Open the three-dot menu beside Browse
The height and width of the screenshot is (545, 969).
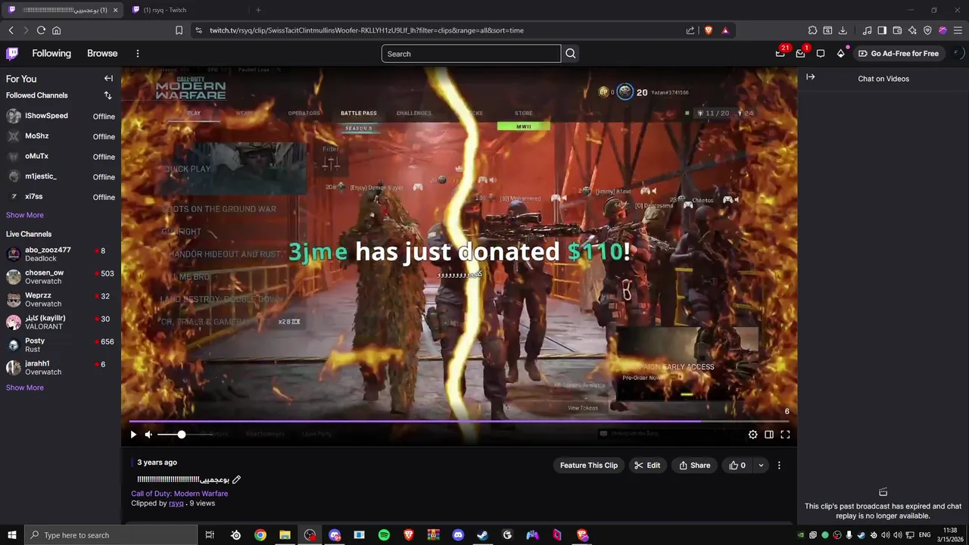coord(138,54)
